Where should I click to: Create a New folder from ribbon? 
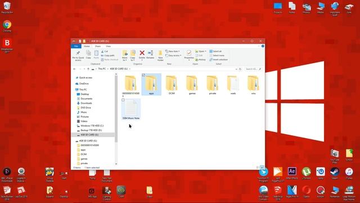[x=160, y=55]
